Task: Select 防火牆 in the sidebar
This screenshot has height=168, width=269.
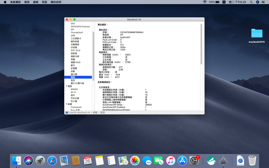Action: click(74, 101)
